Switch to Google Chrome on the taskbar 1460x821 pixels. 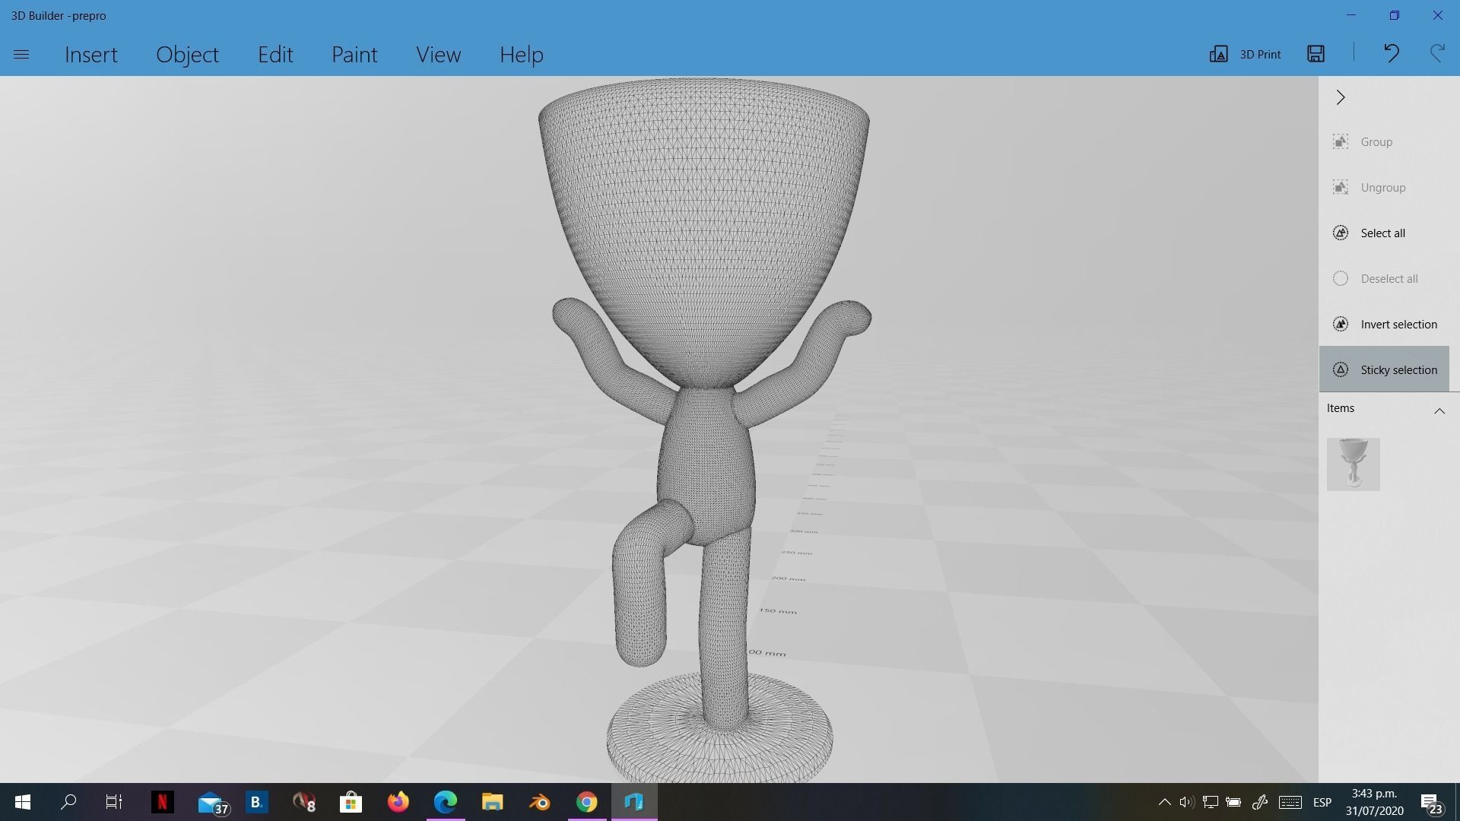(x=587, y=802)
